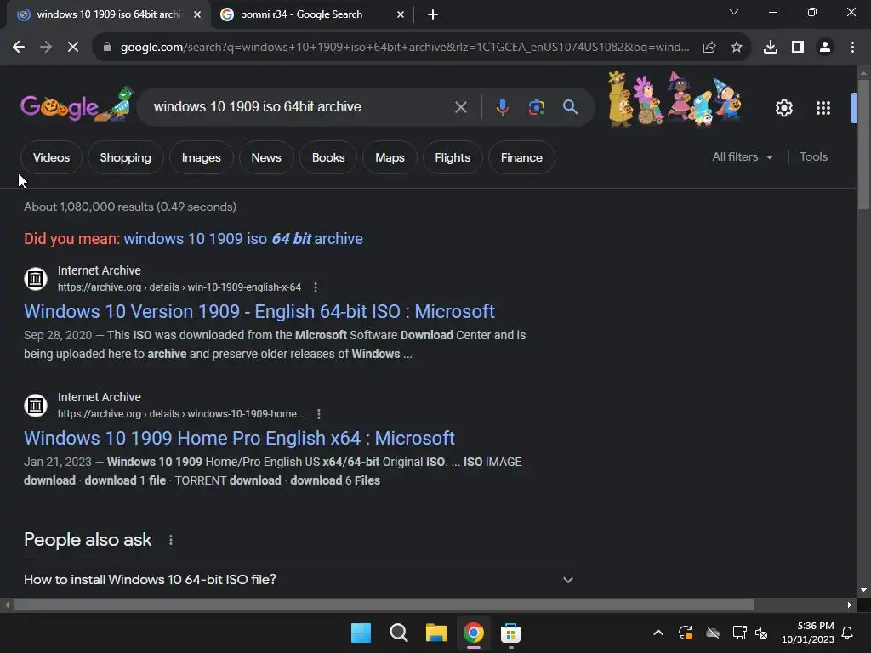The image size is (871, 653).
Task: Filter results by Flights
Action: click(x=453, y=157)
